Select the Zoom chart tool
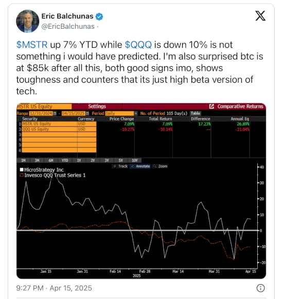Screen dimensions: 283x299 (161, 166)
